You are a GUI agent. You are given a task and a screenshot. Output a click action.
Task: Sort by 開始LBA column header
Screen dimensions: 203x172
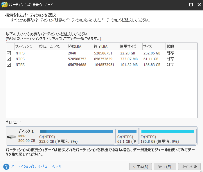click(80, 46)
